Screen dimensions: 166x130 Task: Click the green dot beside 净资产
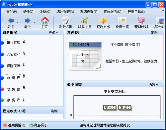pyautogui.click(x=2, y=100)
